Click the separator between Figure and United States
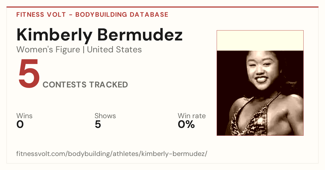Screen dimensions: 325x170 point(83,50)
